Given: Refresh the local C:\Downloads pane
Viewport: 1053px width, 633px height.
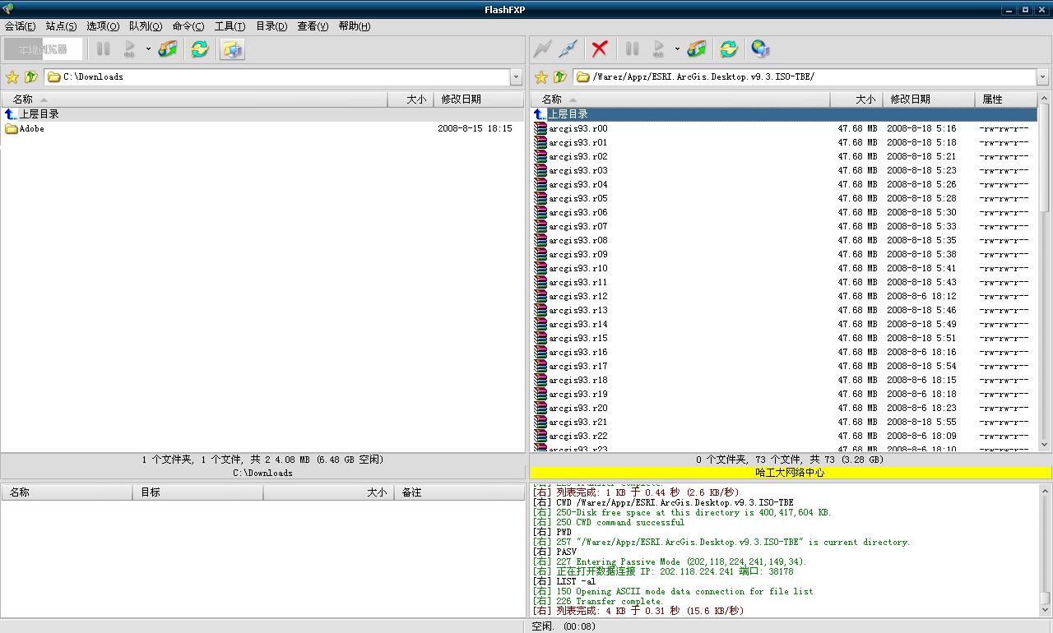Looking at the screenshot, I should 200,49.
